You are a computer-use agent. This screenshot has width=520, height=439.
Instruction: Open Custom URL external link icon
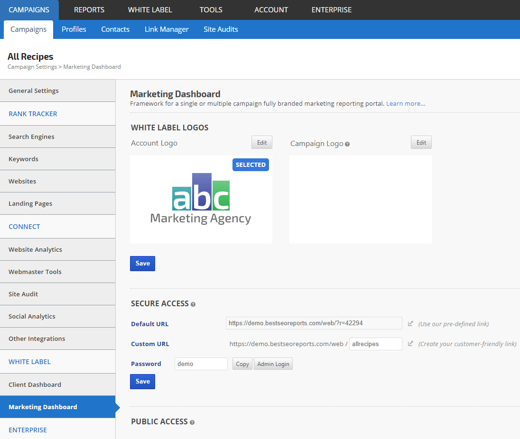point(410,344)
